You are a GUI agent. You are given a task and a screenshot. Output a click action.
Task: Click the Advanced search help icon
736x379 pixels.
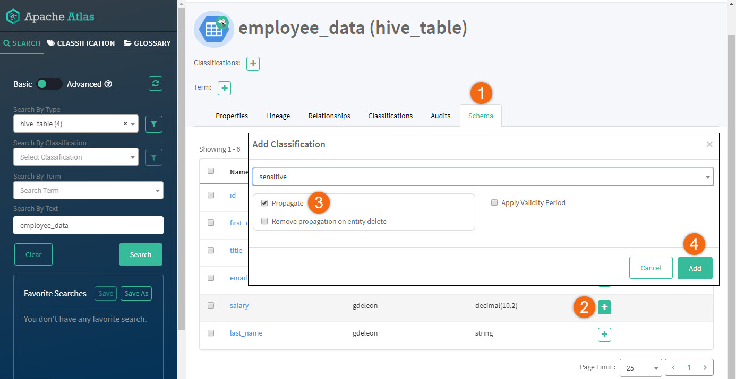coord(108,84)
